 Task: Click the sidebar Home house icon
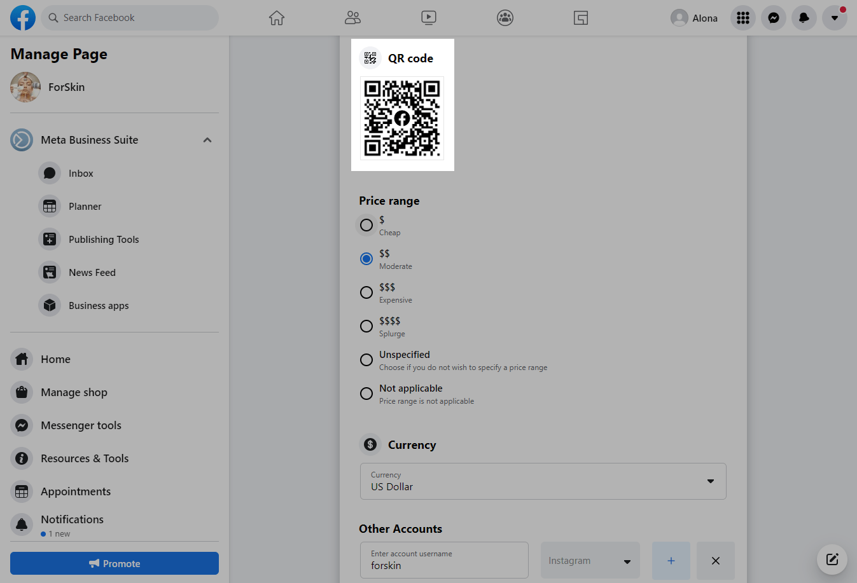pos(22,359)
